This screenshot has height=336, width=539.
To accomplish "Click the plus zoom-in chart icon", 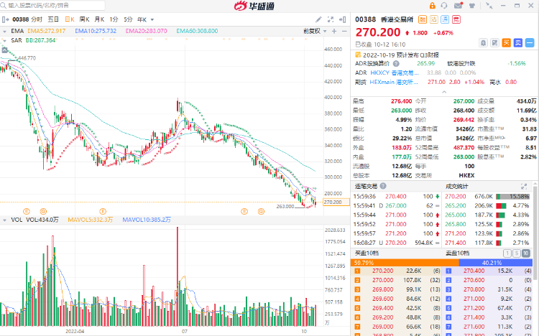I will coord(334,31).
